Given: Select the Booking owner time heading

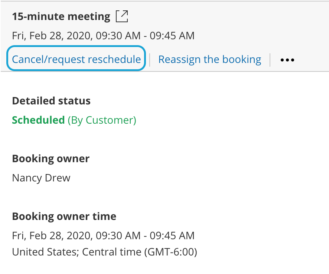Looking at the screenshot, I should click(x=64, y=216).
